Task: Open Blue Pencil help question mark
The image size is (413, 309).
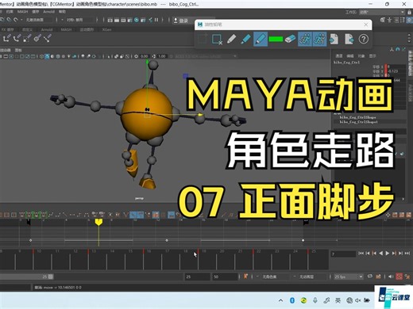Action: 364,39
